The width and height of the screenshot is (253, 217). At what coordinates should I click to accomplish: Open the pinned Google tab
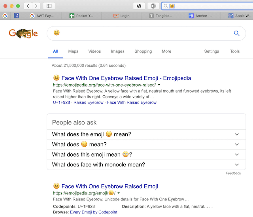pos(5,16)
